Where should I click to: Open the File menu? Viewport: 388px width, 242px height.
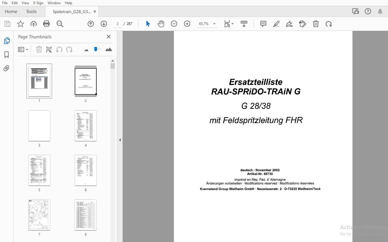point(5,3)
